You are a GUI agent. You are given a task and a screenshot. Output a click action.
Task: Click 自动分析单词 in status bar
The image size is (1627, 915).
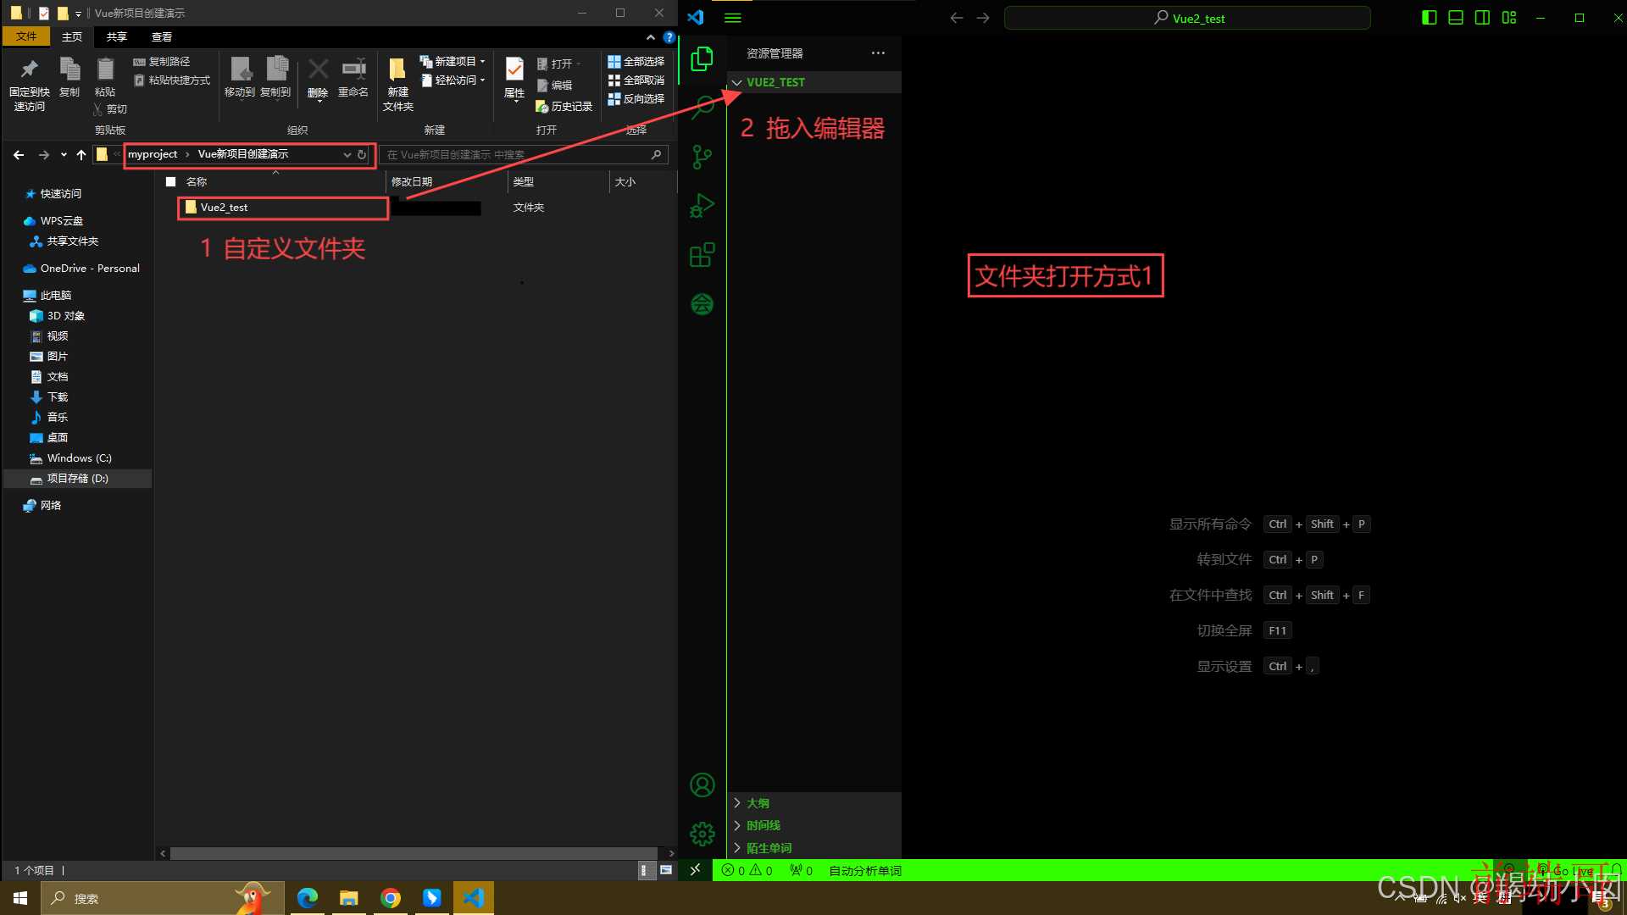[864, 870]
